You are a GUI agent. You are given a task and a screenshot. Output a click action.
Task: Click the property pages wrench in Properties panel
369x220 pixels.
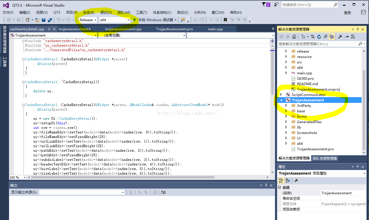(x=296, y=181)
